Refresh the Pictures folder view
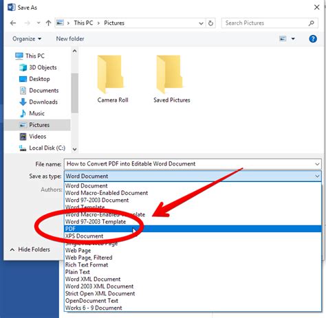Viewport: 326px width, 318px height. point(210,23)
